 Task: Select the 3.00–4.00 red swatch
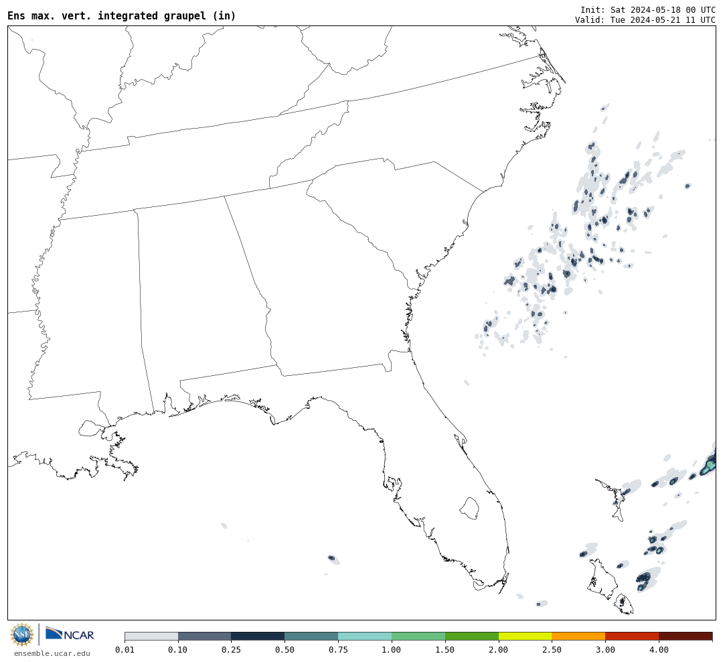[x=633, y=636]
